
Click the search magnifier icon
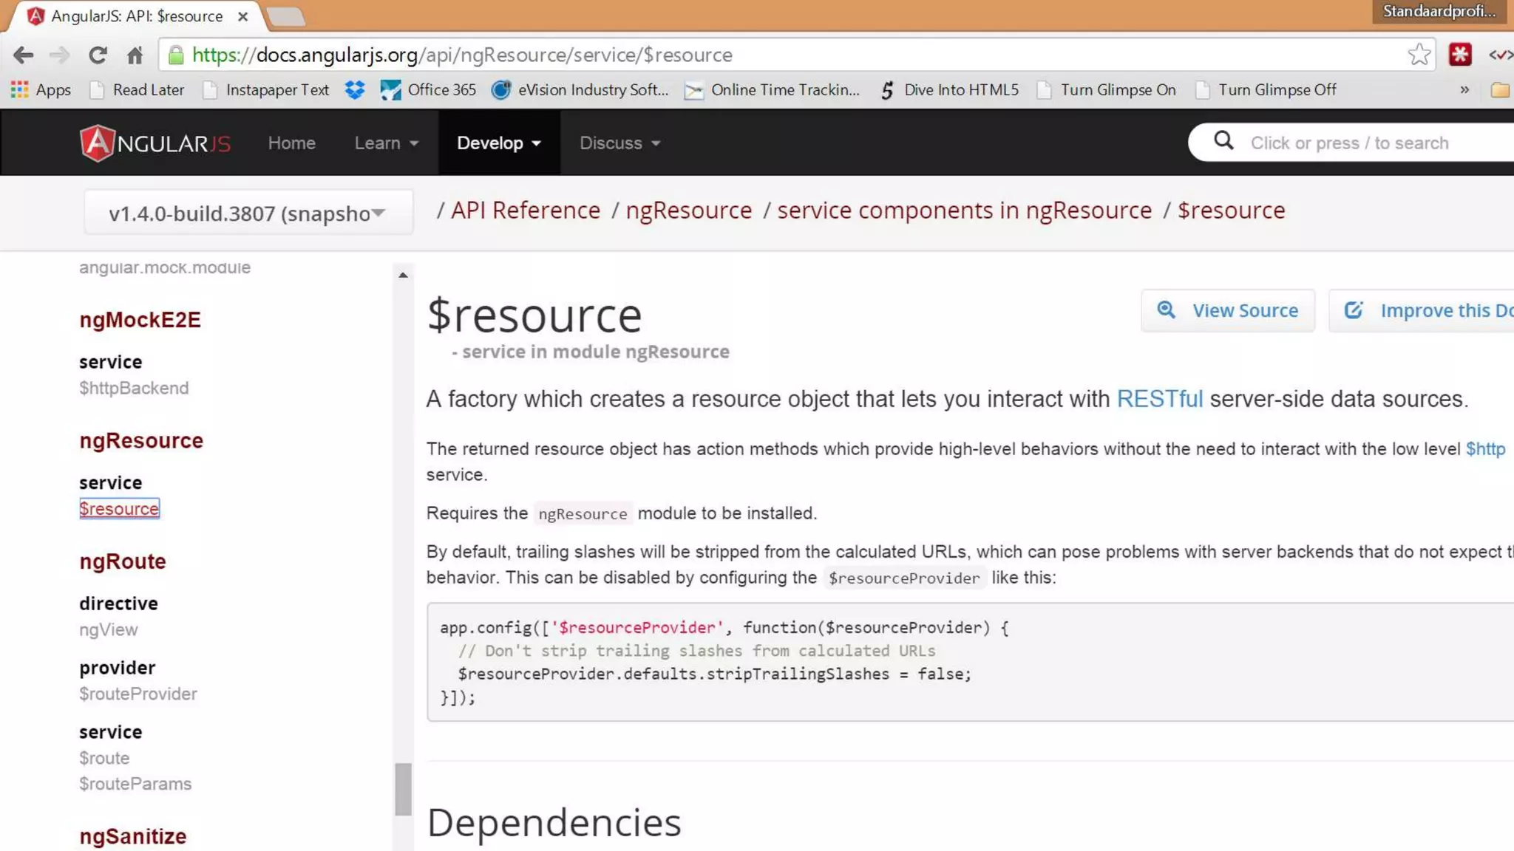tap(1223, 141)
